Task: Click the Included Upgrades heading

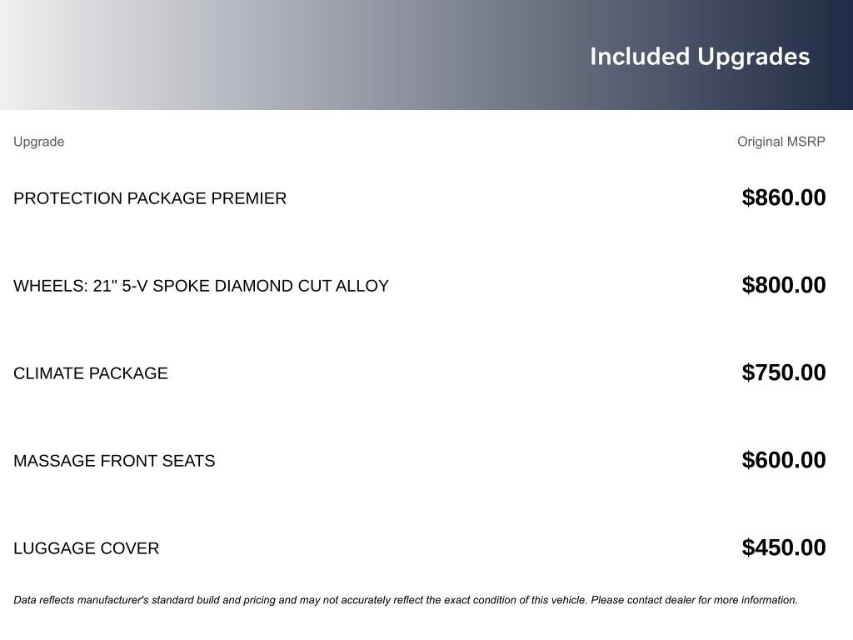Action: tap(700, 57)
